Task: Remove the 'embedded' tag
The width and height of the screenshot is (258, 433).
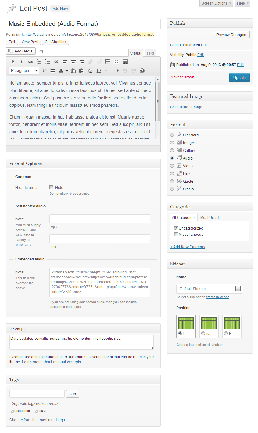Action: 12,411
